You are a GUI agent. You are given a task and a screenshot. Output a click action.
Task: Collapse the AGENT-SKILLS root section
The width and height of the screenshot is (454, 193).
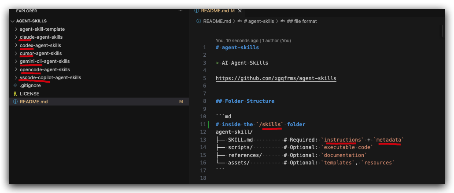[12, 21]
